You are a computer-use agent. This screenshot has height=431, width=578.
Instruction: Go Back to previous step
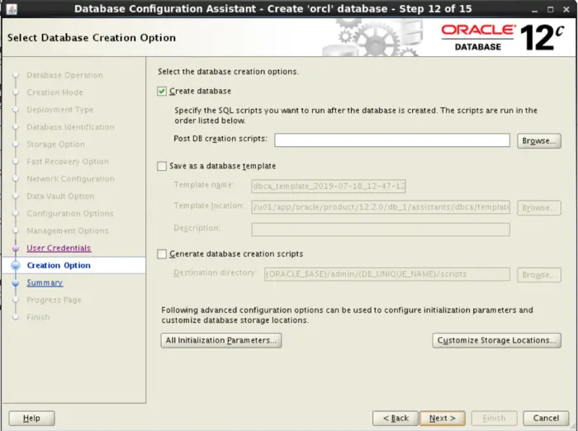396,418
